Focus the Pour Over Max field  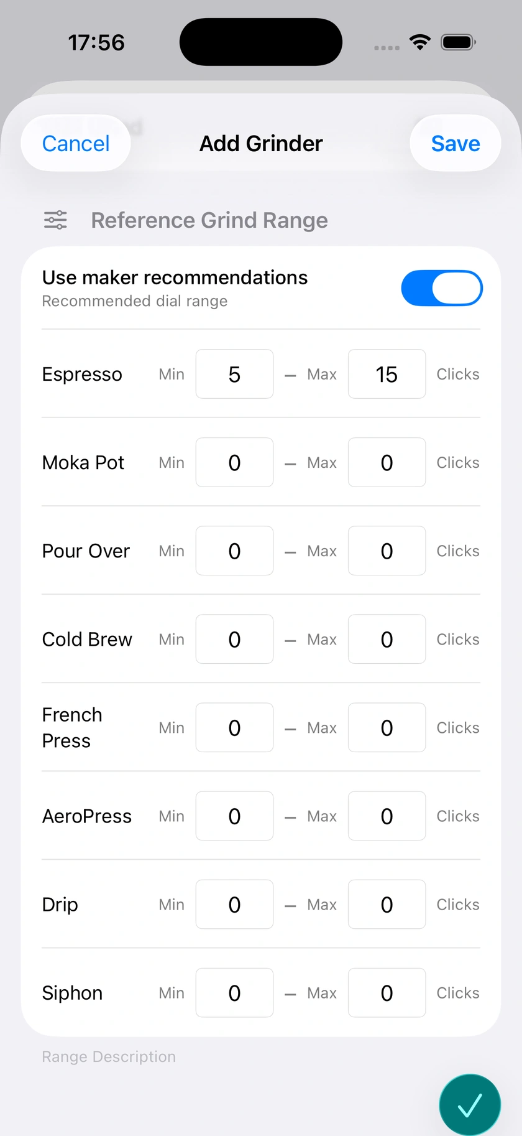[387, 551]
